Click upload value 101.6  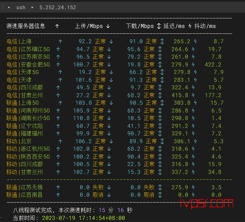83,80
